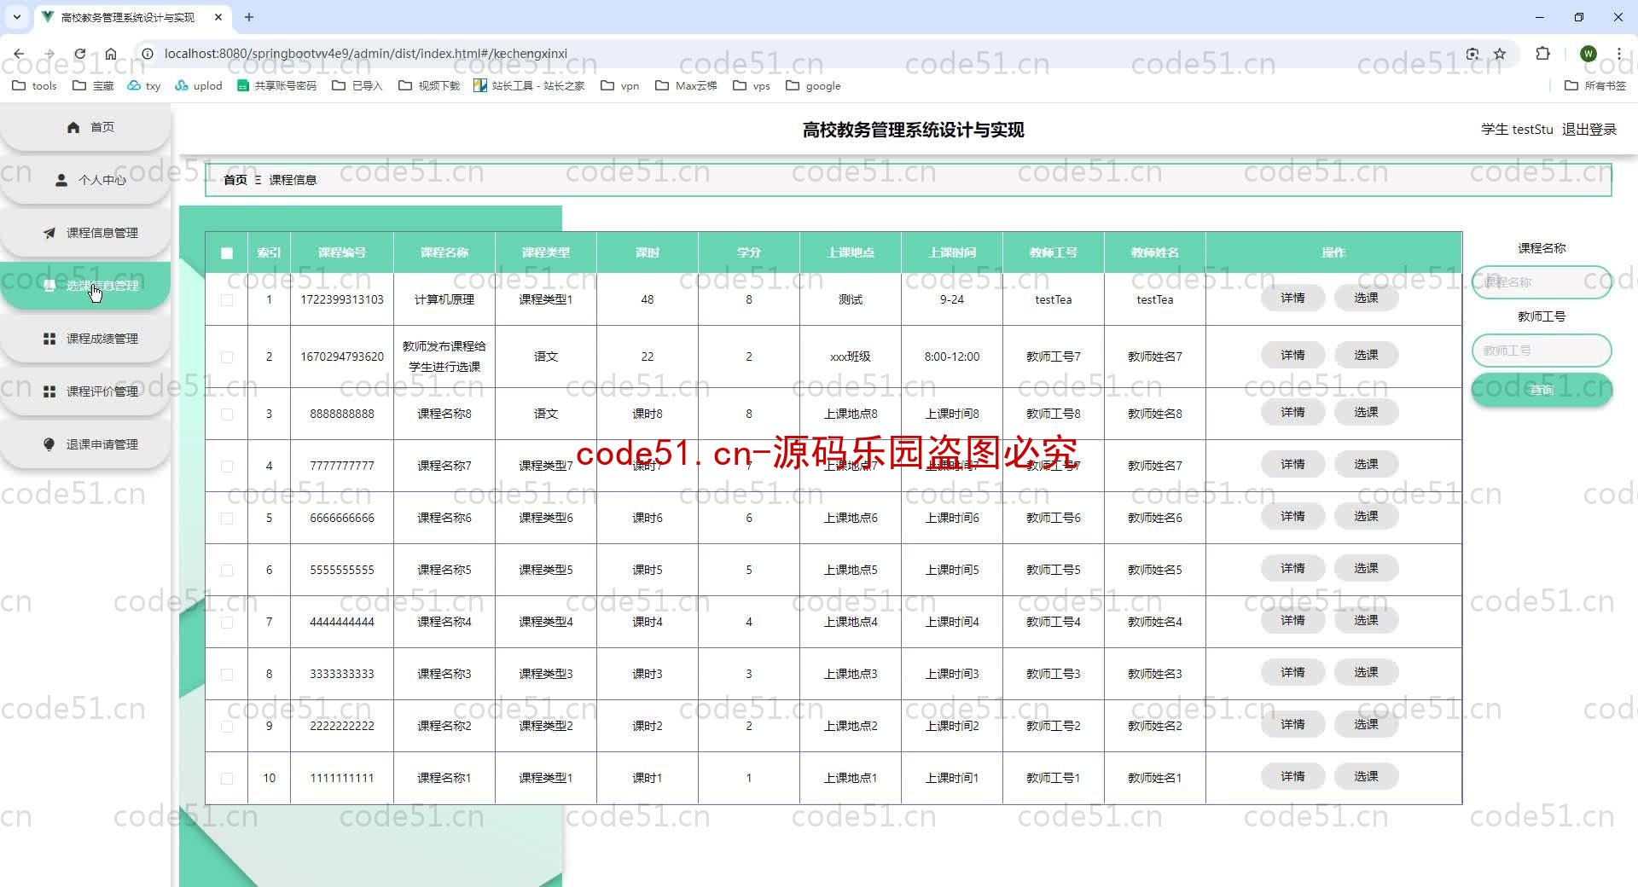The height and width of the screenshot is (887, 1638).
Task: Open the 已导入 bookmark folder
Action: [x=357, y=85]
